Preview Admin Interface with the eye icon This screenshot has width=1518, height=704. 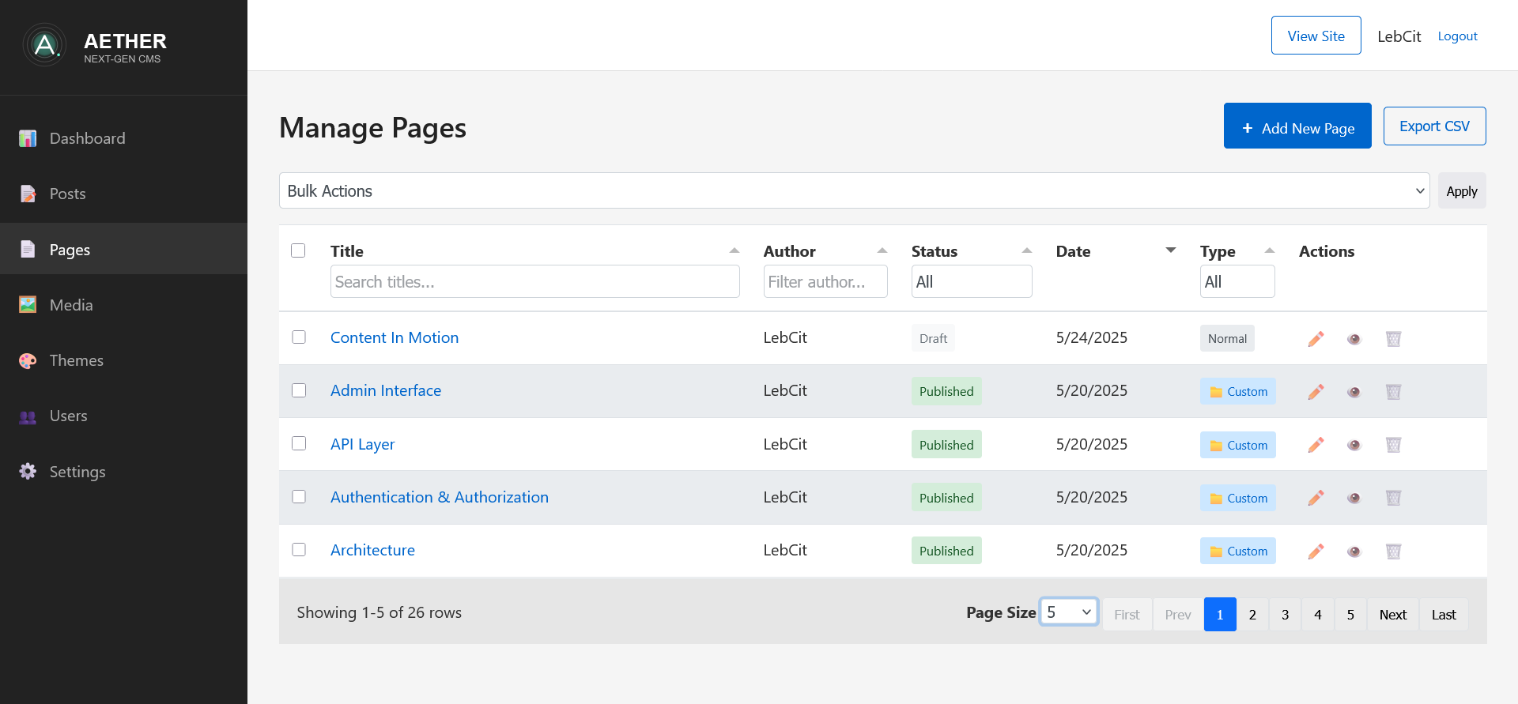coord(1354,392)
